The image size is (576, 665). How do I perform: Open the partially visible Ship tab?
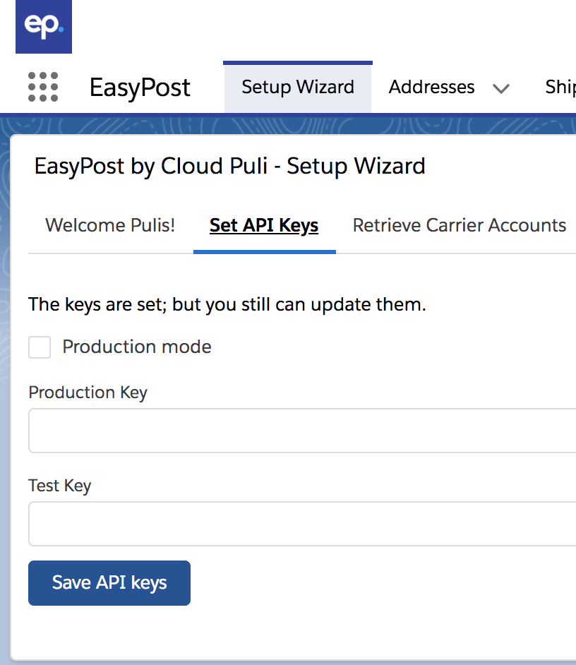560,87
